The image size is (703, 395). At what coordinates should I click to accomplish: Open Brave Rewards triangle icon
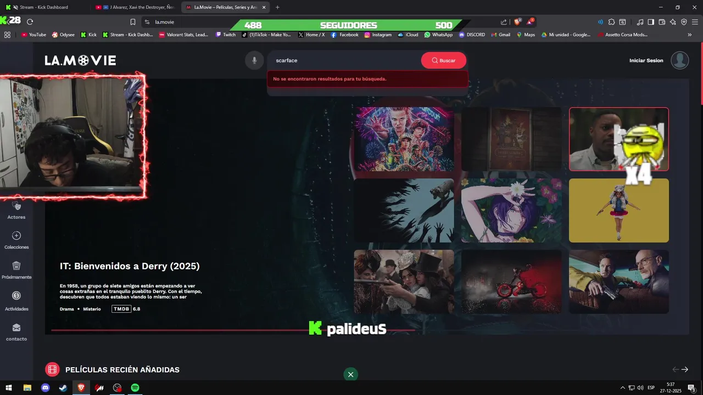pos(530,22)
